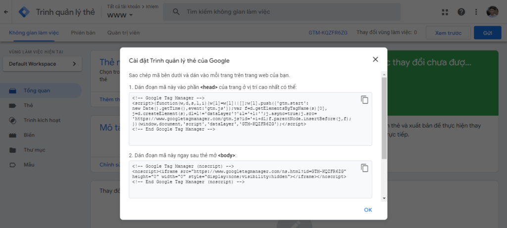Click the dialog scrollbar up arrow
Image resolution: width=507 pixels, height=228 pixels.
pyautogui.click(x=384, y=74)
